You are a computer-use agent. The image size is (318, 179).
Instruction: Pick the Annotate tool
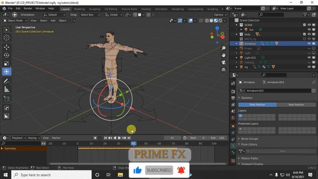(6, 81)
